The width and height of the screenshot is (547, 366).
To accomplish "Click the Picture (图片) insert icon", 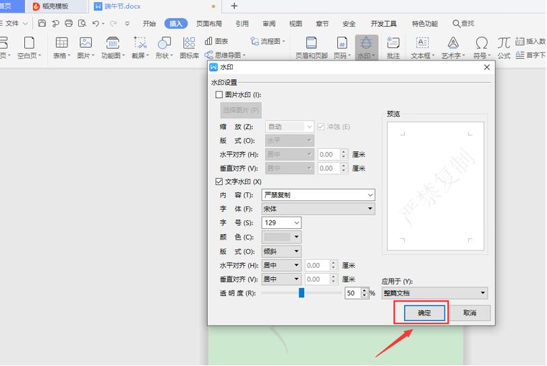I will point(86,44).
